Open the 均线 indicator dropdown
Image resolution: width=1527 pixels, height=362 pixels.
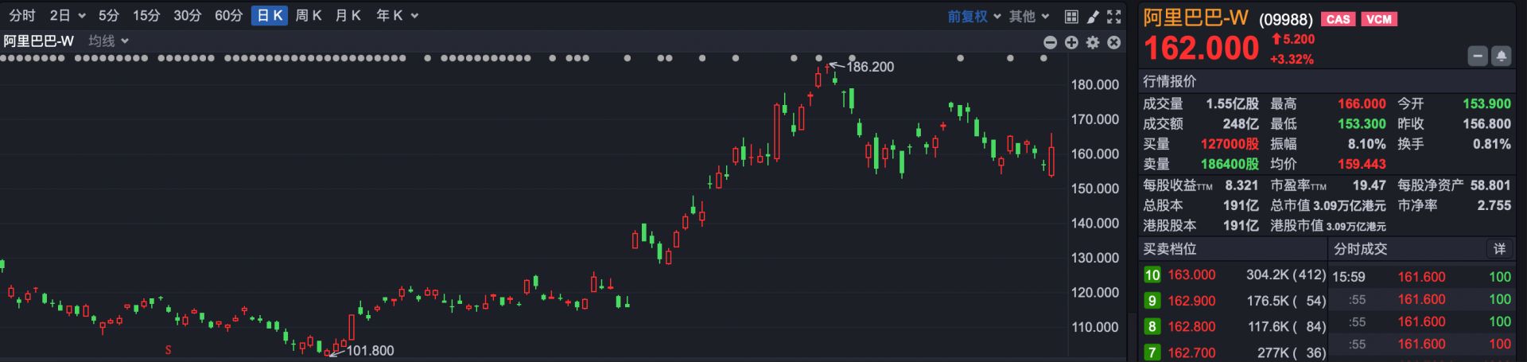click(x=108, y=41)
